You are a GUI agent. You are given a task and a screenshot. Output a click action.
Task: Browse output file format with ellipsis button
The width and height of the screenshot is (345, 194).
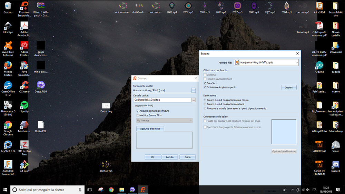pyautogui.click(x=194, y=90)
